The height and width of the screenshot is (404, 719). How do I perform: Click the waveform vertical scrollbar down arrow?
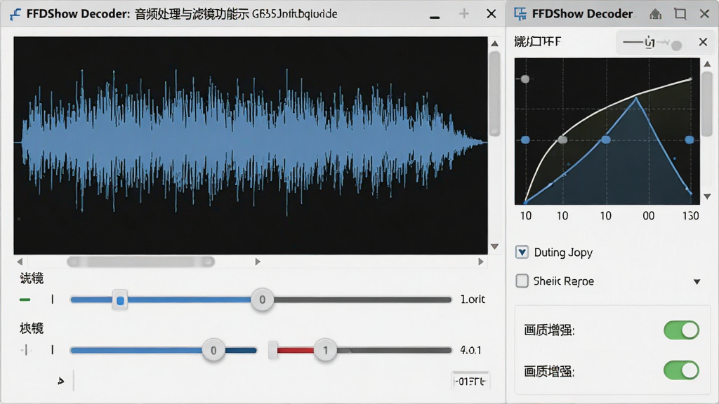pyautogui.click(x=494, y=246)
